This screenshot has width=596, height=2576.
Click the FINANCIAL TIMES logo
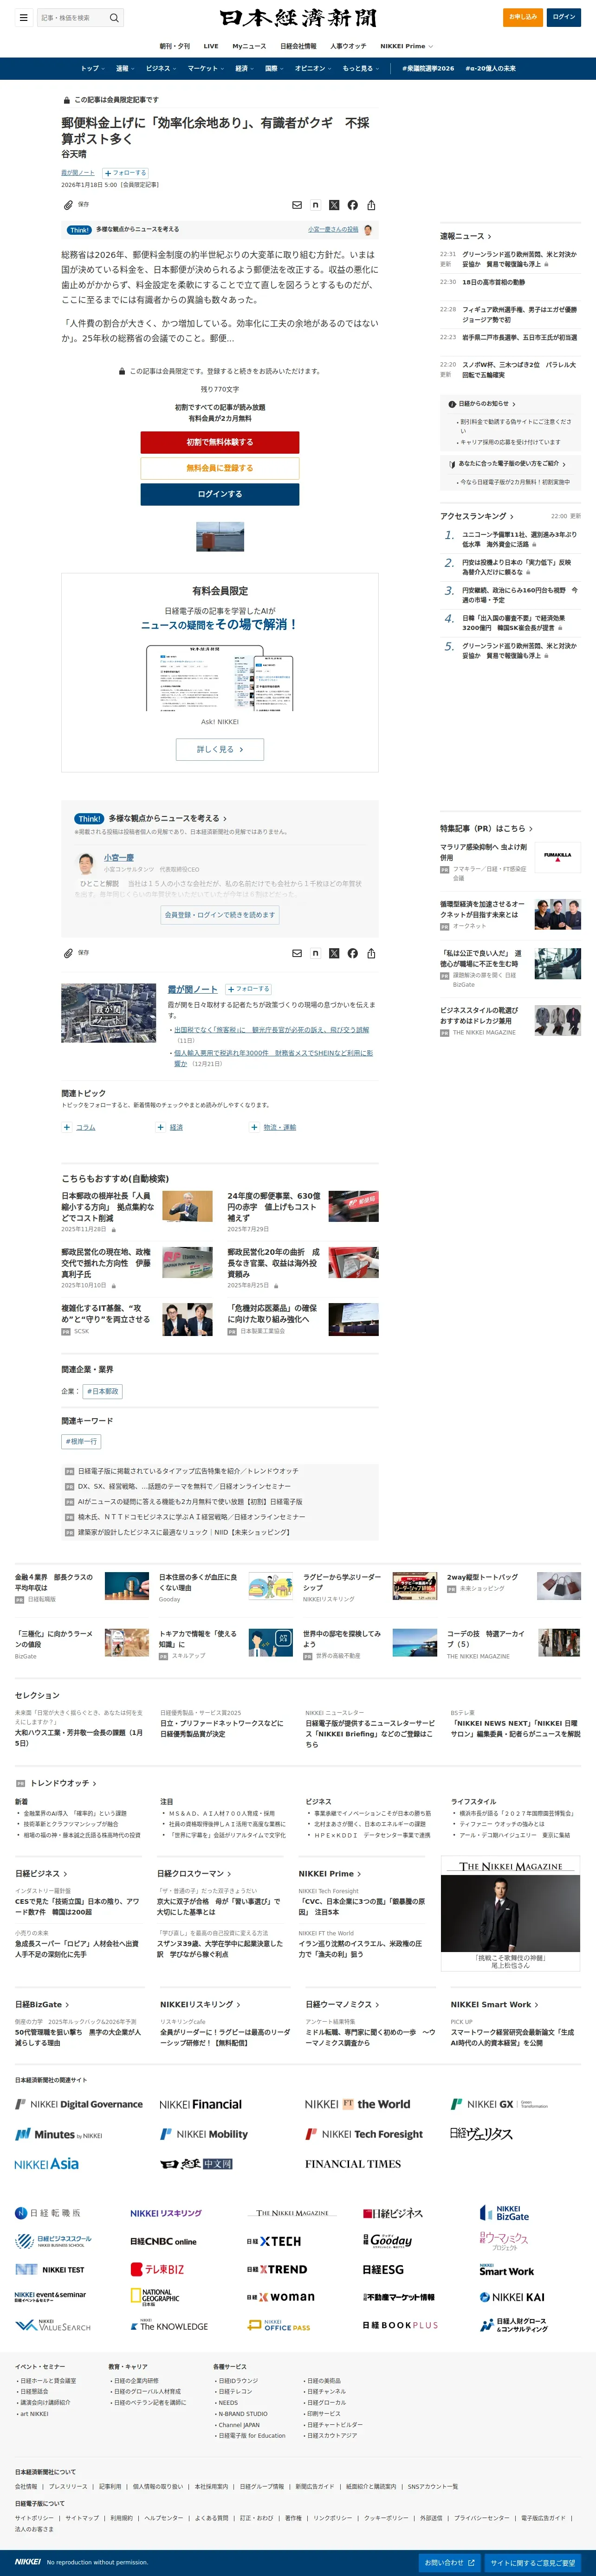(353, 2164)
